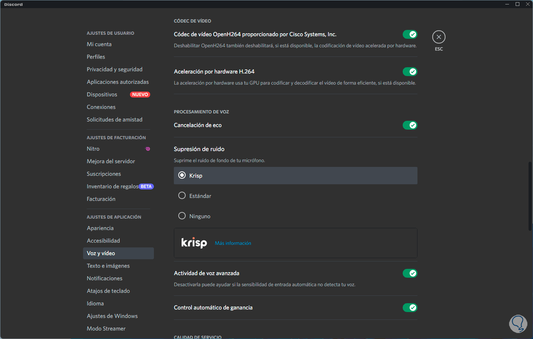Follow the Más información link
The width and height of the screenshot is (533, 339).
click(233, 243)
